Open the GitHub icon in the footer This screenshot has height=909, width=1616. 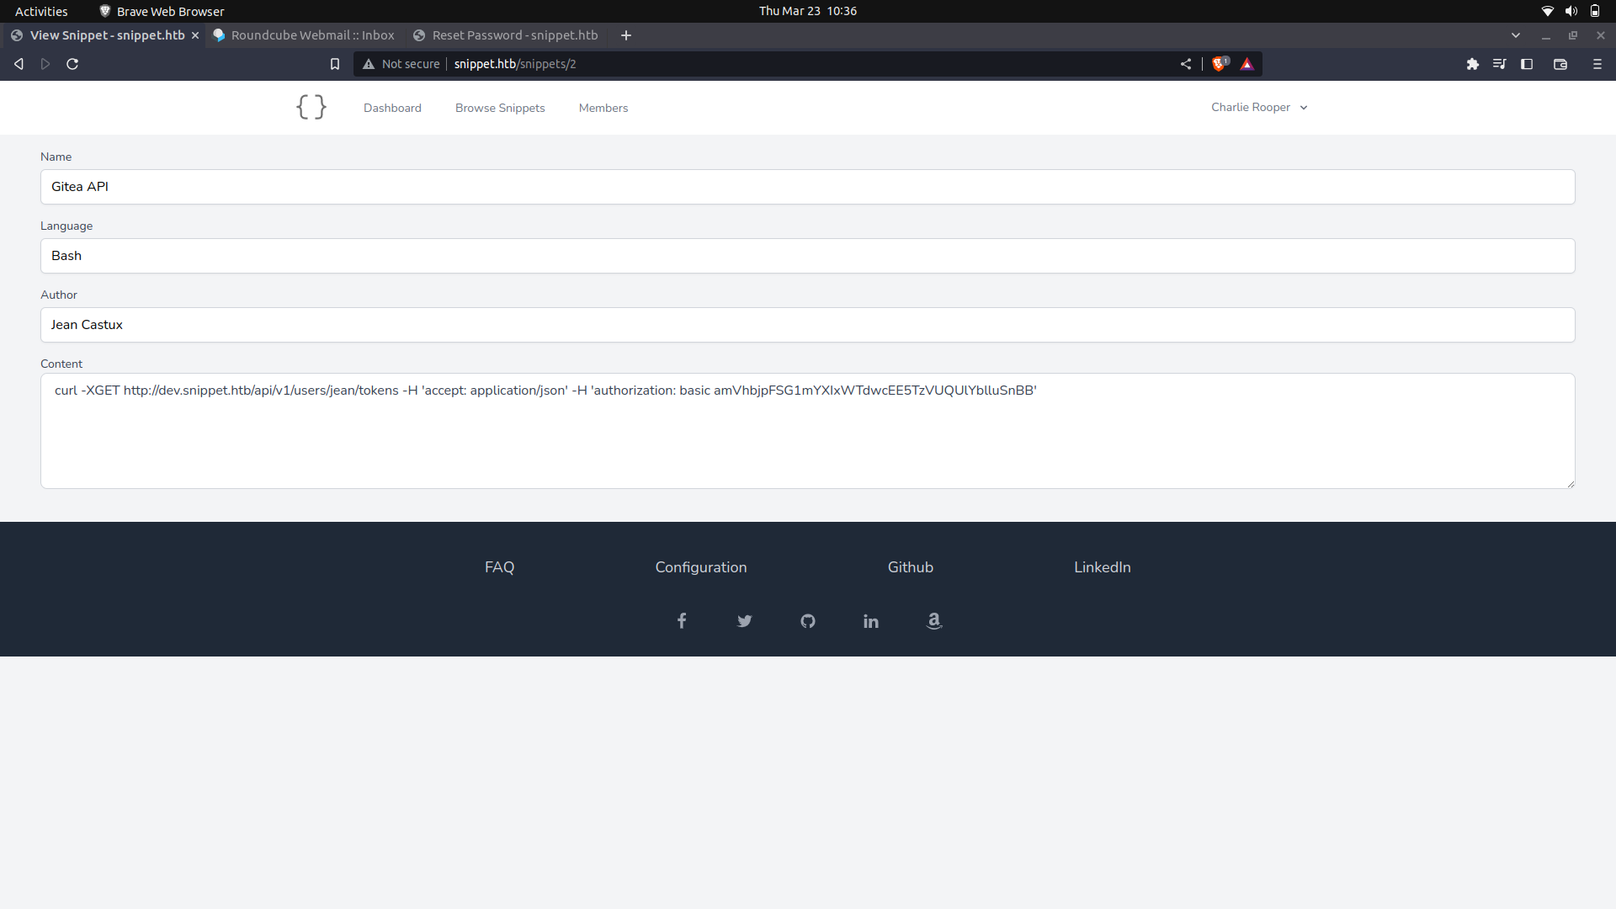807,620
